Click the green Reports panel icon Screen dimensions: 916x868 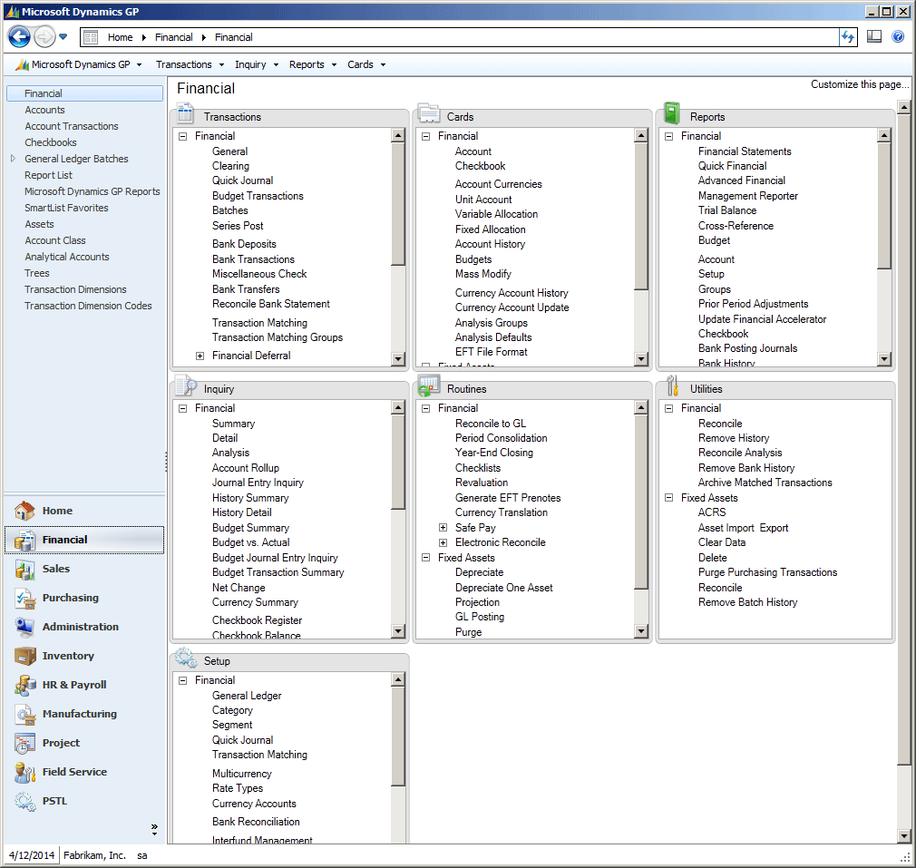pos(672,112)
